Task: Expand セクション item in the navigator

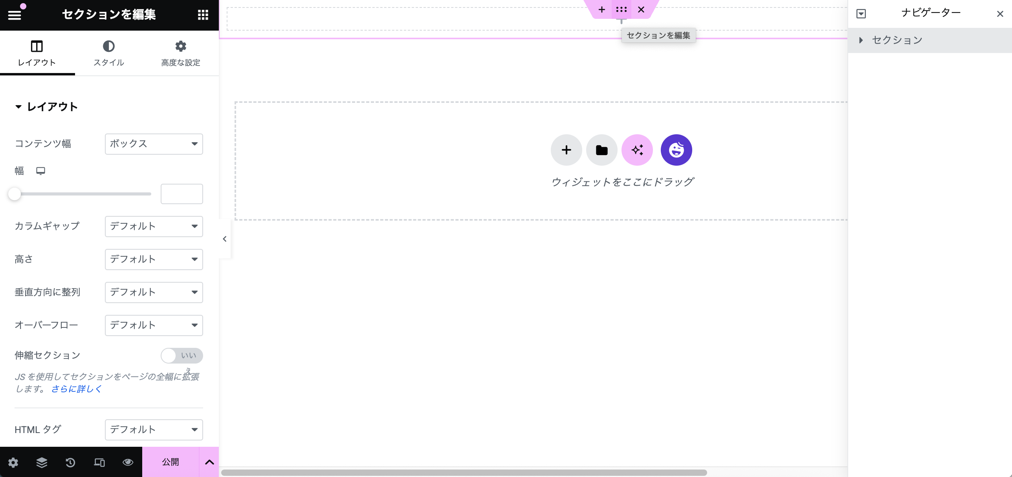Action: [861, 40]
